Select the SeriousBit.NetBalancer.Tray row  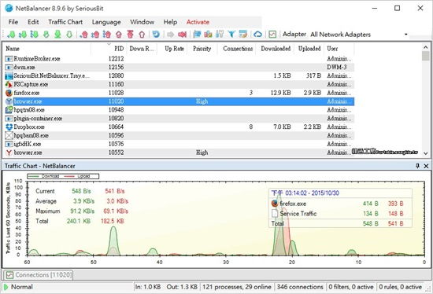pyautogui.click(x=179, y=75)
